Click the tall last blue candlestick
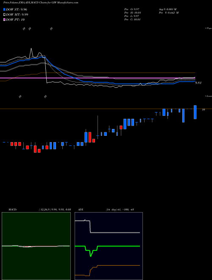The height and width of the screenshot is (280, 212). 195,112
